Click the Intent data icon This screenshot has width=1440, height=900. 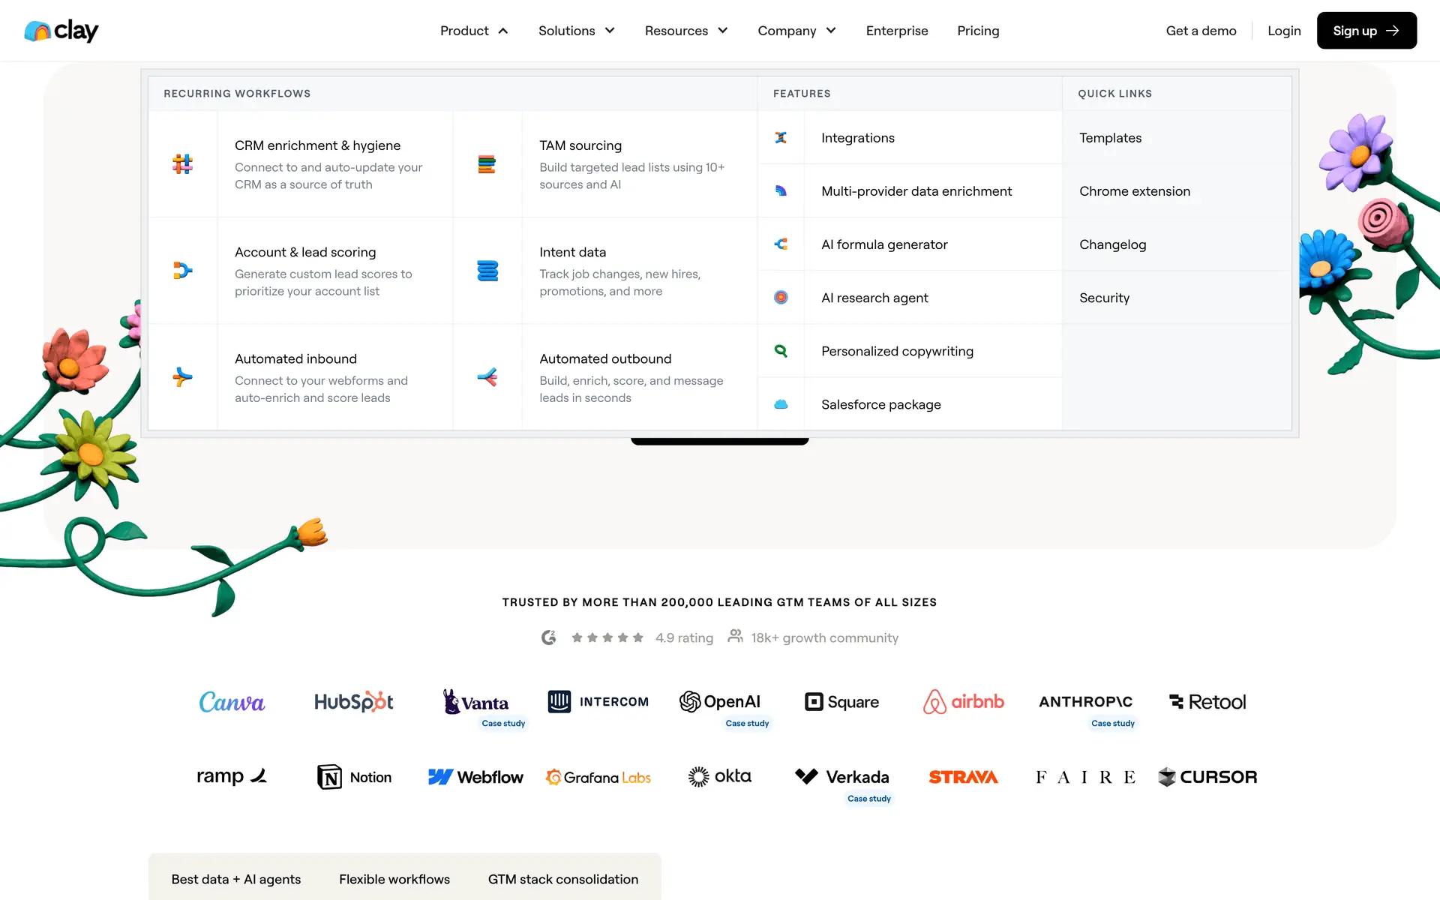coord(487,271)
